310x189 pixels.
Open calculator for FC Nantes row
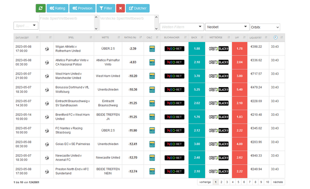click(152, 130)
